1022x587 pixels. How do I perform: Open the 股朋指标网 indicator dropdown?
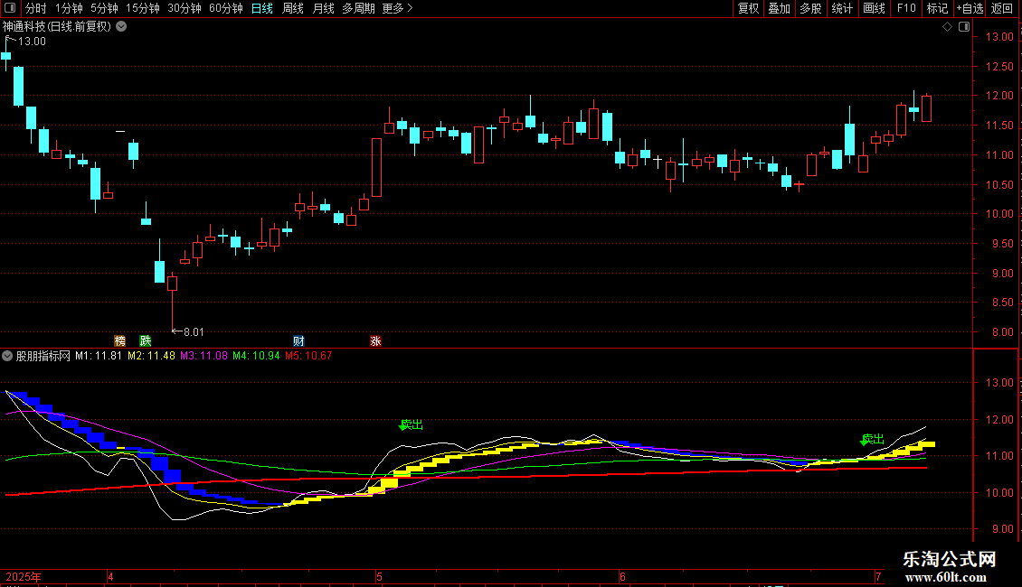[x=7, y=356]
